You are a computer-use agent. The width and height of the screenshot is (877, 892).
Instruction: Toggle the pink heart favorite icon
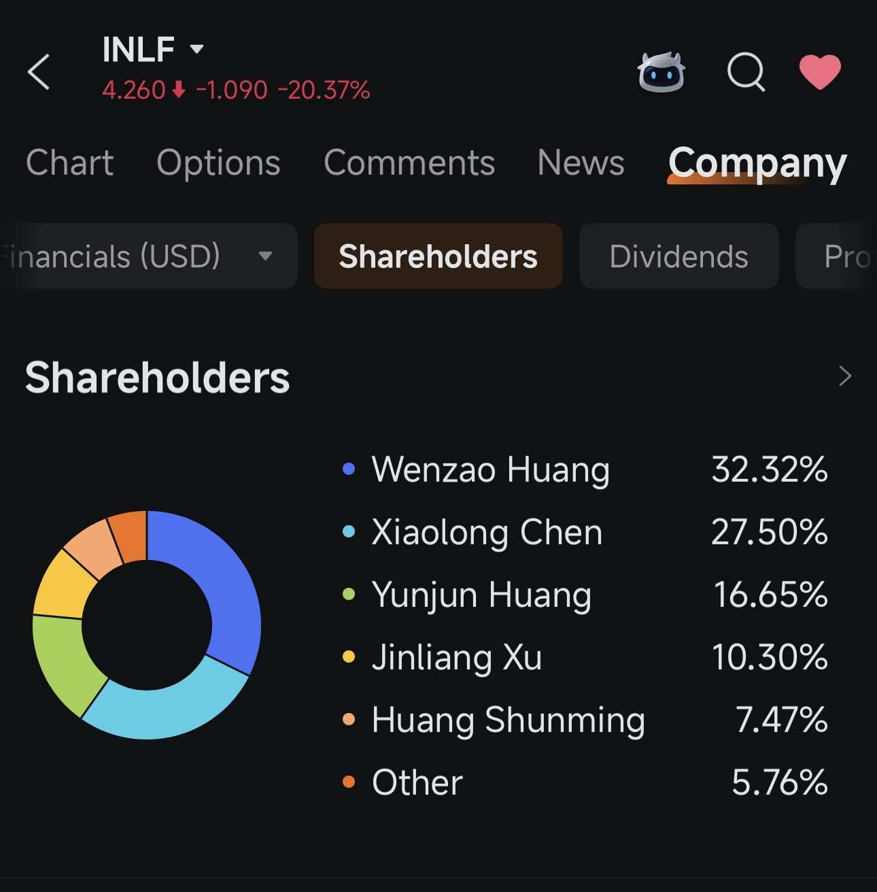coord(820,71)
